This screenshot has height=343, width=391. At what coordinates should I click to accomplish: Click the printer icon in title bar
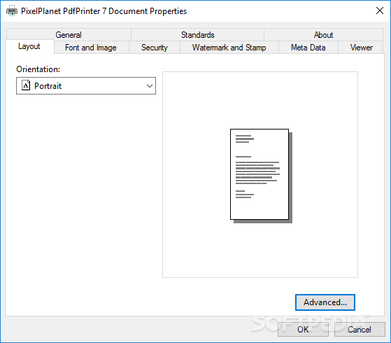point(12,11)
